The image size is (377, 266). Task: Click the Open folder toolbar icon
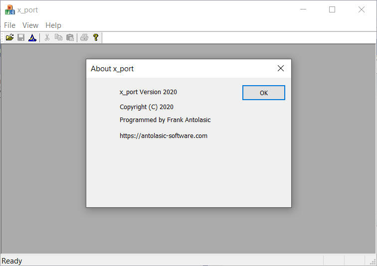[x=9, y=37]
